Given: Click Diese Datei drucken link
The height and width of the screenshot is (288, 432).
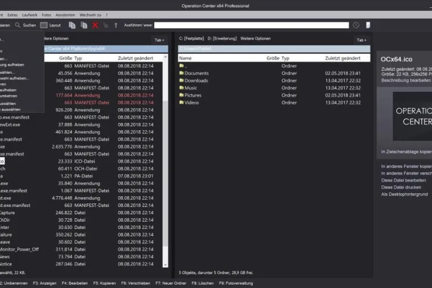Looking at the screenshot, I should 401,187.
